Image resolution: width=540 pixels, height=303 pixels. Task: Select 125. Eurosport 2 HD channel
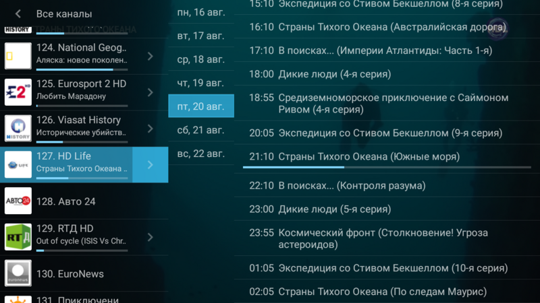tap(84, 92)
